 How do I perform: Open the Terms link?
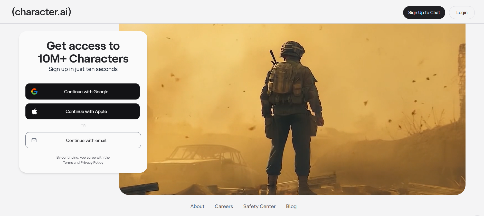pyautogui.click(x=68, y=163)
